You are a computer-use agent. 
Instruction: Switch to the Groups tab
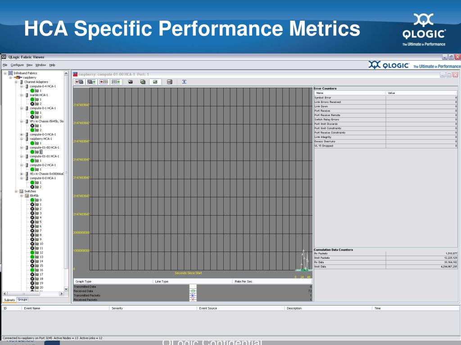coord(23,300)
